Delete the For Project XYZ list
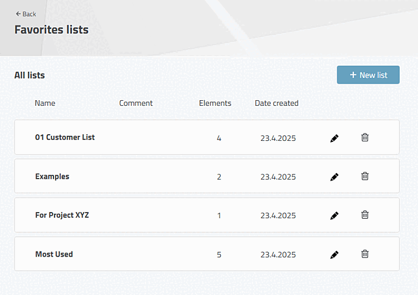 pyautogui.click(x=365, y=215)
